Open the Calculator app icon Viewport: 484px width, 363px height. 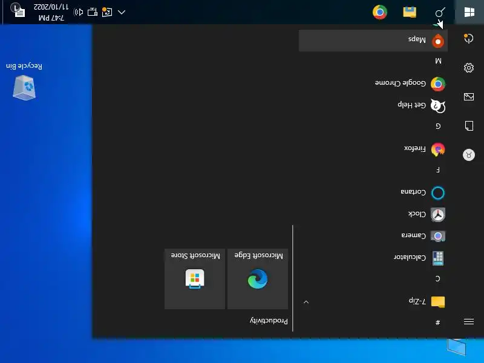437,258
